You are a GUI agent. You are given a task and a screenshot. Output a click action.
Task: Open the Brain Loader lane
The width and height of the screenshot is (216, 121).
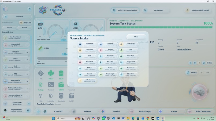coord(129,68)
